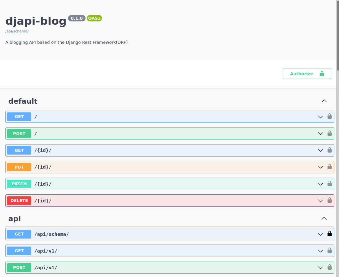Expand the PUT /{id}/ operation chevron
The image size is (339, 277).
321,167
